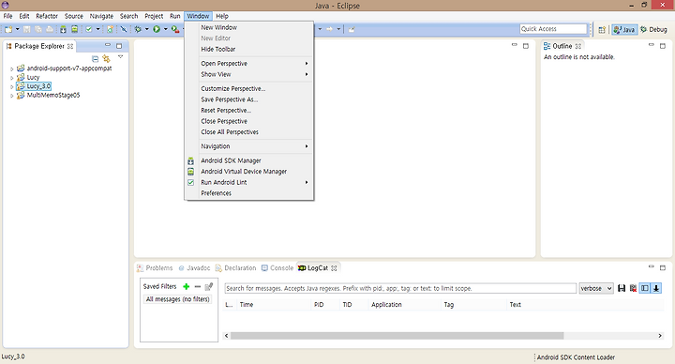
Task: Click the Outline view tab
Action: [562, 46]
